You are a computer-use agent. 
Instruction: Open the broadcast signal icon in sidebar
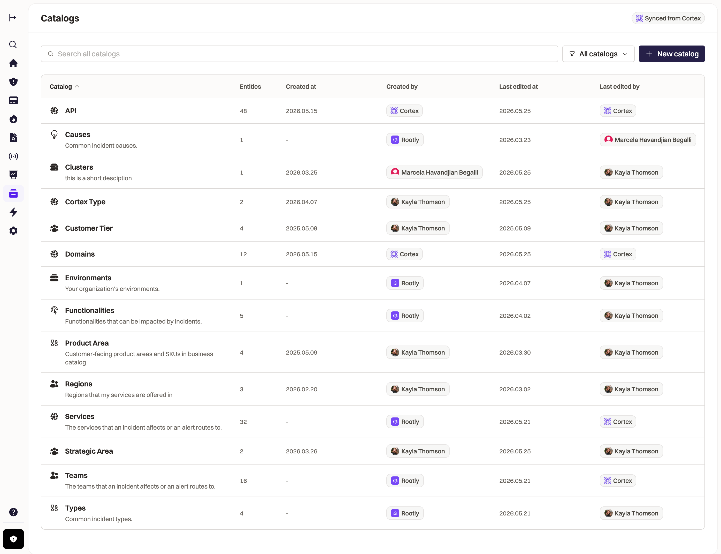pos(13,156)
